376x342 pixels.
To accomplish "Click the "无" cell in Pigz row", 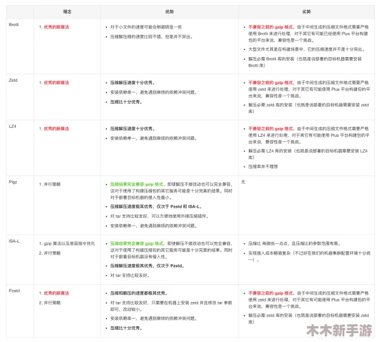I will (x=243, y=182).
